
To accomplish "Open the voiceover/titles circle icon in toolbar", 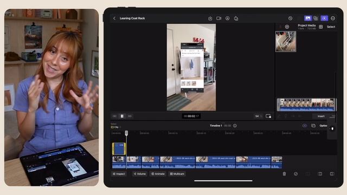I will [228, 18].
